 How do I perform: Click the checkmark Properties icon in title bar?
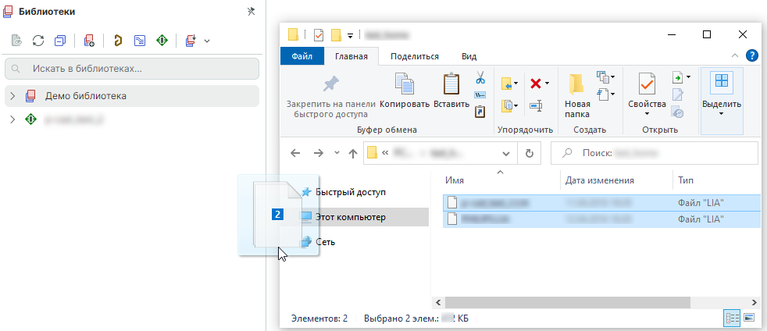pos(318,34)
